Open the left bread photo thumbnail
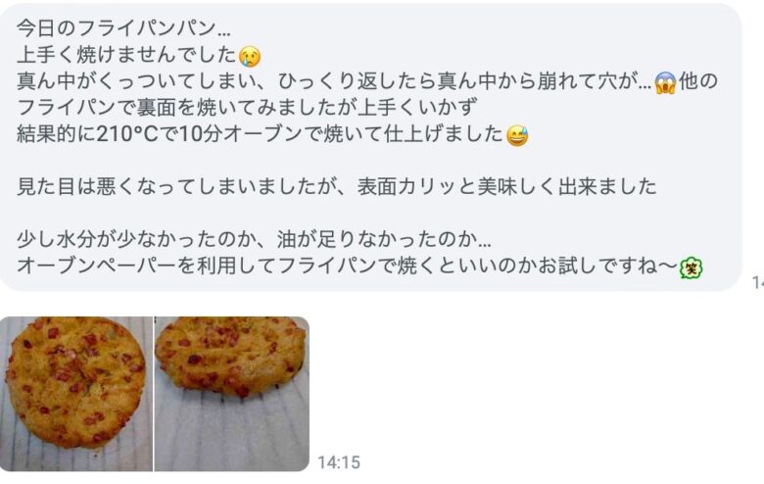This screenshot has height=484, width=764. [76, 394]
